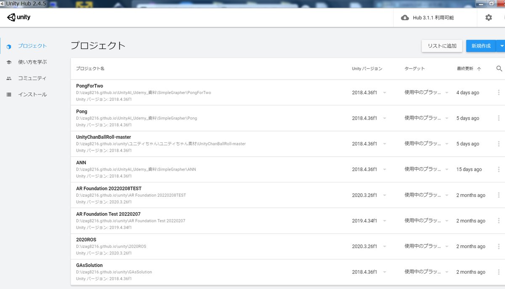The height and width of the screenshot is (289, 505).
Task: Click the 15 days ago timestamp
Action: tap(469, 169)
